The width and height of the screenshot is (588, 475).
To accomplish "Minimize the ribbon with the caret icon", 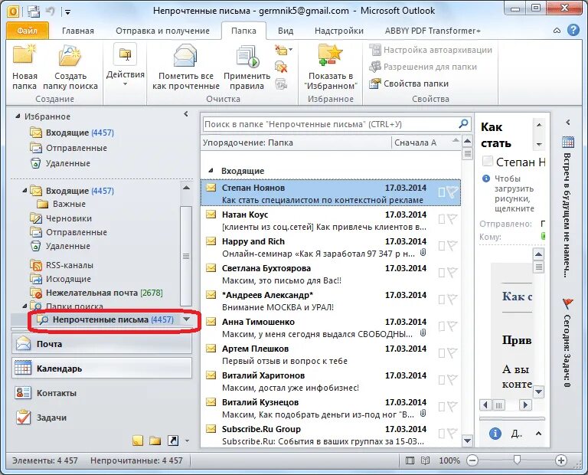I will (557, 31).
